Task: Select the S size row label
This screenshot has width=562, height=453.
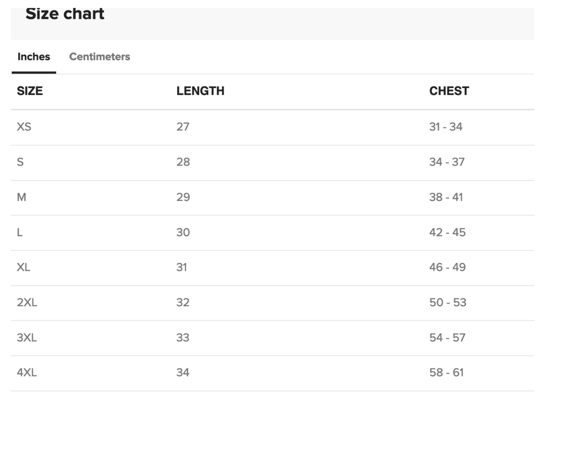Action: click(20, 162)
